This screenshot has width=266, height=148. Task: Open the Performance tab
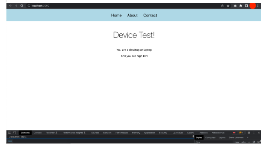coord(122,133)
